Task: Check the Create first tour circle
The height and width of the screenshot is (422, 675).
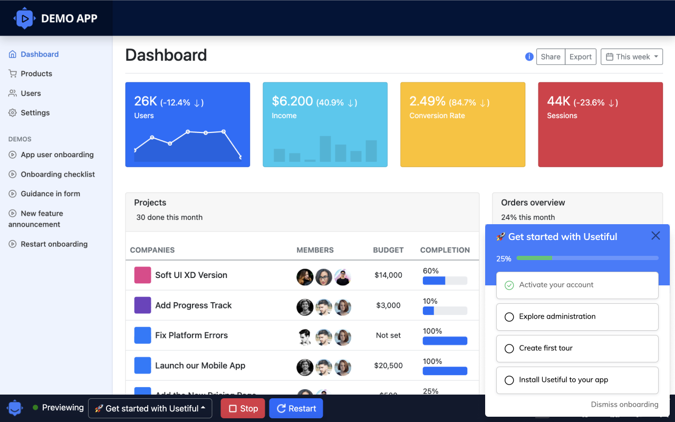Action: pos(509,348)
